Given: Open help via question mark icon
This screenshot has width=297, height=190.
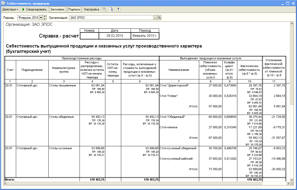Looking at the screenshot, I should tap(118, 9).
